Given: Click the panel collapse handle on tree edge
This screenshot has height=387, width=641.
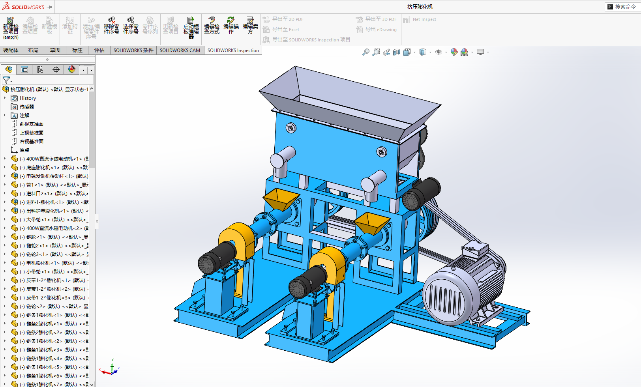Looking at the screenshot, I should (x=97, y=221).
